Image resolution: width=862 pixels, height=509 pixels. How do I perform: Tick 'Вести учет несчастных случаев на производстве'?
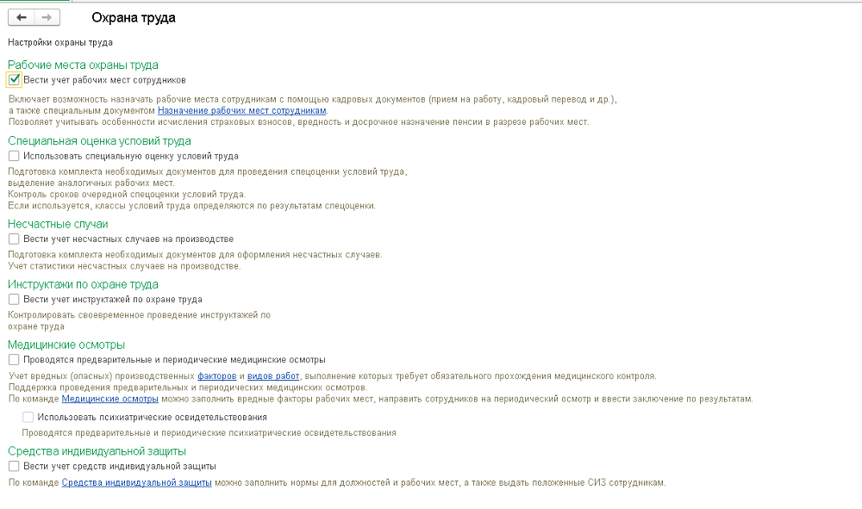pos(14,239)
